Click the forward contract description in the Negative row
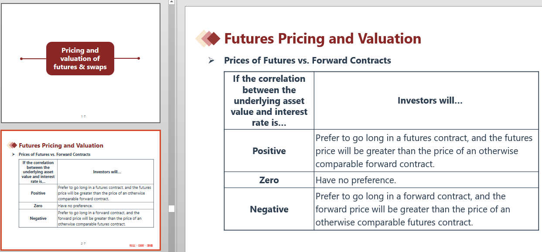The width and height of the screenshot is (542, 252). point(412,209)
